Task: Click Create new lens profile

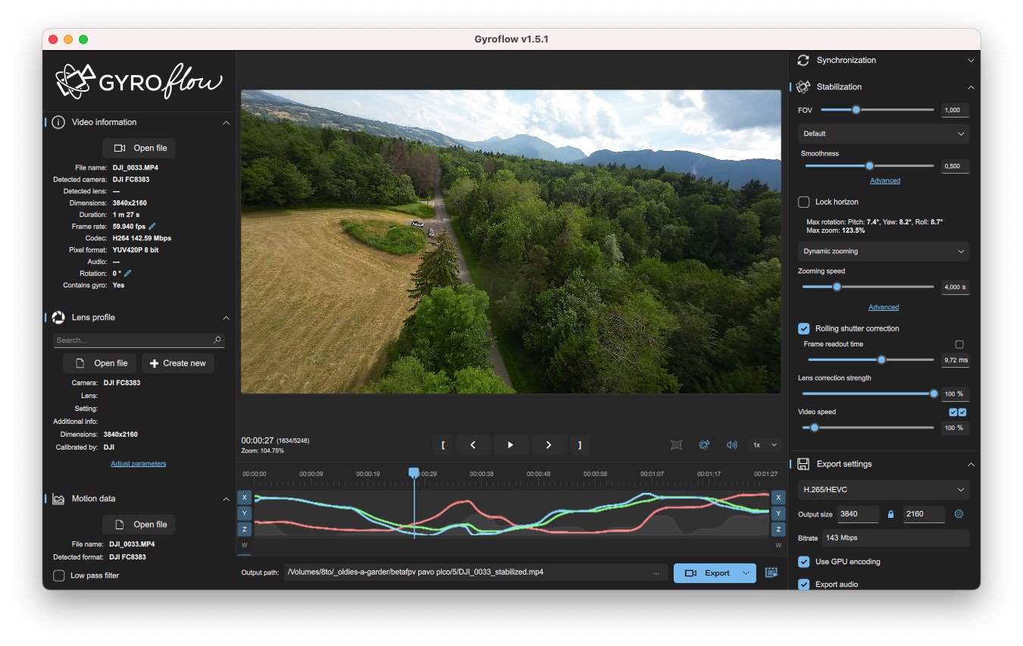Action: click(x=177, y=363)
